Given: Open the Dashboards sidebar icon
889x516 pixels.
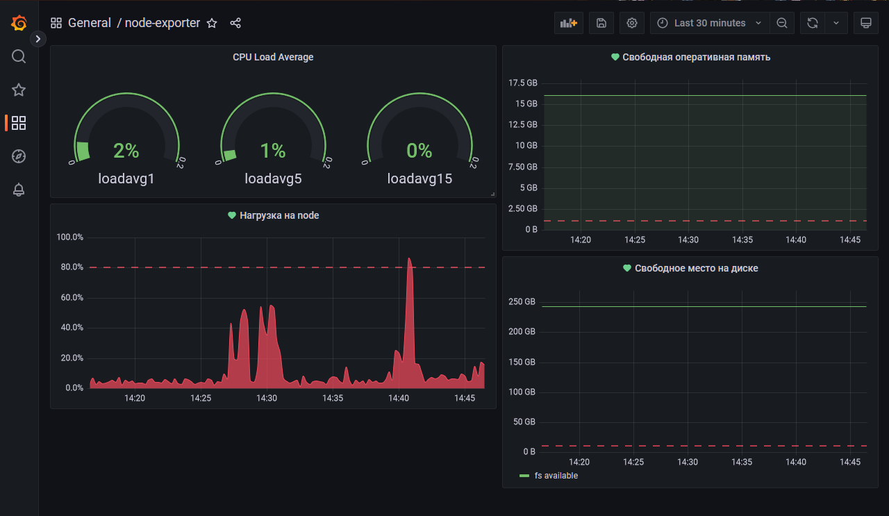Looking at the screenshot, I should tap(19, 123).
